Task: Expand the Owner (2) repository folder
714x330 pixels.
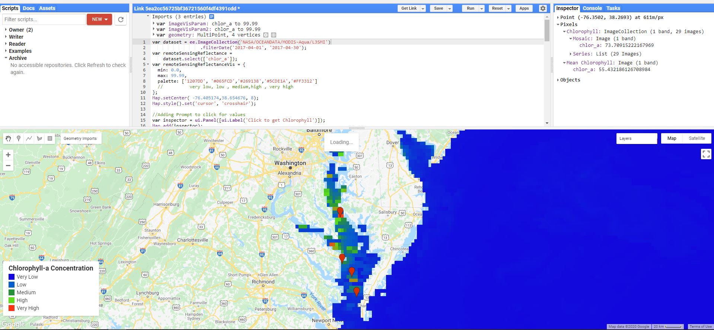Action: [6, 30]
